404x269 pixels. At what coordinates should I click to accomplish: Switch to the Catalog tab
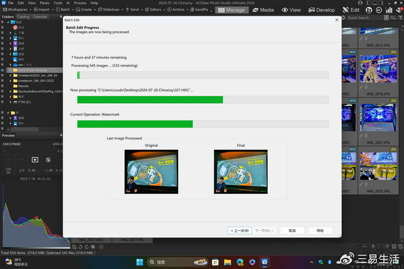[x=23, y=17]
